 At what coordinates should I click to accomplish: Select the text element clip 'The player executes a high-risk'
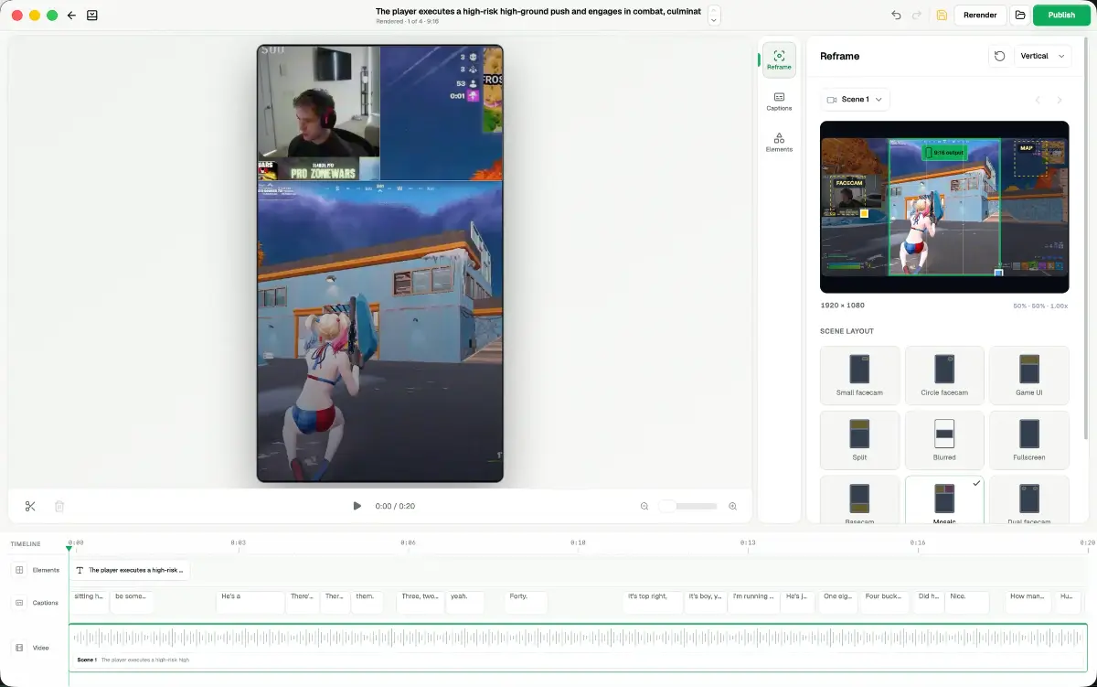[131, 570]
